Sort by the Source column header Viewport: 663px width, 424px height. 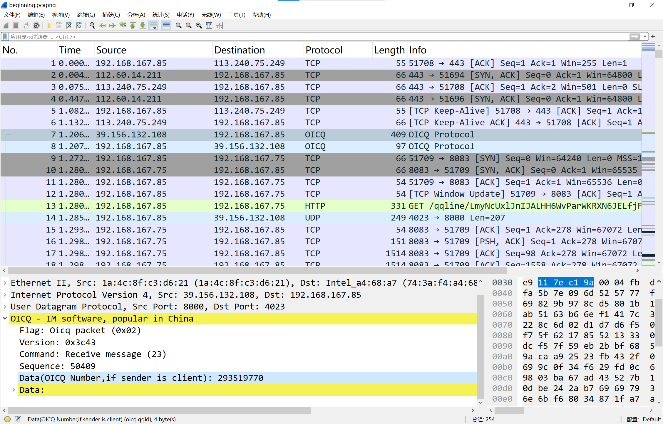click(153, 50)
